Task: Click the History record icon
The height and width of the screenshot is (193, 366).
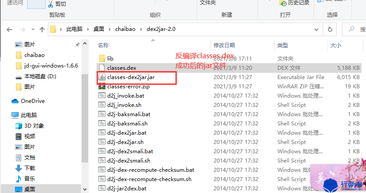Action: pyautogui.click(x=283, y=3)
